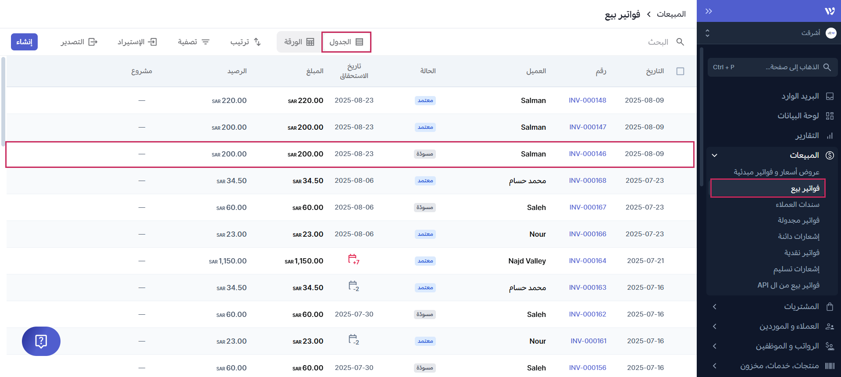Collapse the المبيعات sidebar section

click(714, 155)
